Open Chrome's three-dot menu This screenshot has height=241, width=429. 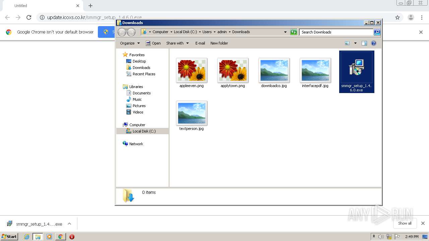pyautogui.click(x=422, y=17)
